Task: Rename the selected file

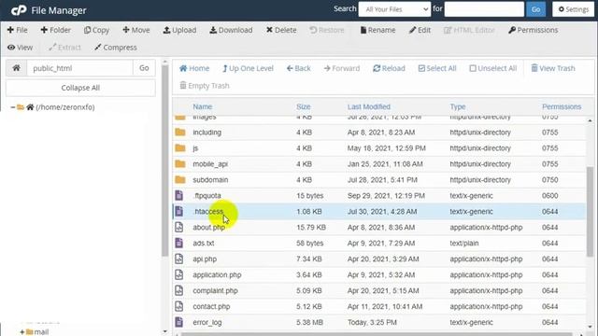Action: 377,30
